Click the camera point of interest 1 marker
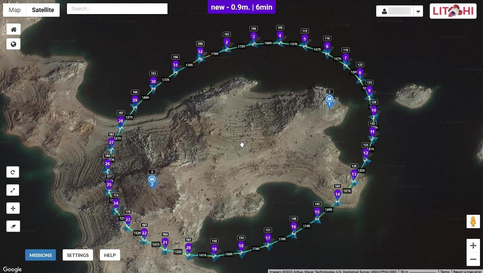This screenshot has height=273, width=483. point(329,100)
